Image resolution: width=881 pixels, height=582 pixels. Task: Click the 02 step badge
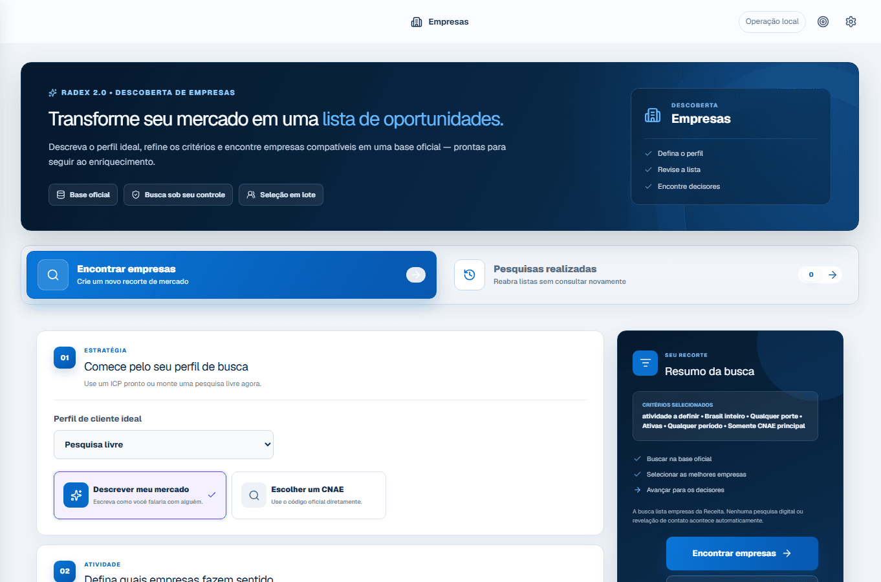(x=65, y=571)
